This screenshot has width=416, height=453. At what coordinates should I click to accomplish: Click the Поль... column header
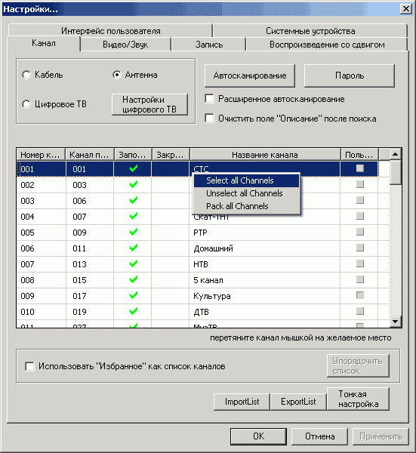tap(359, 155)
